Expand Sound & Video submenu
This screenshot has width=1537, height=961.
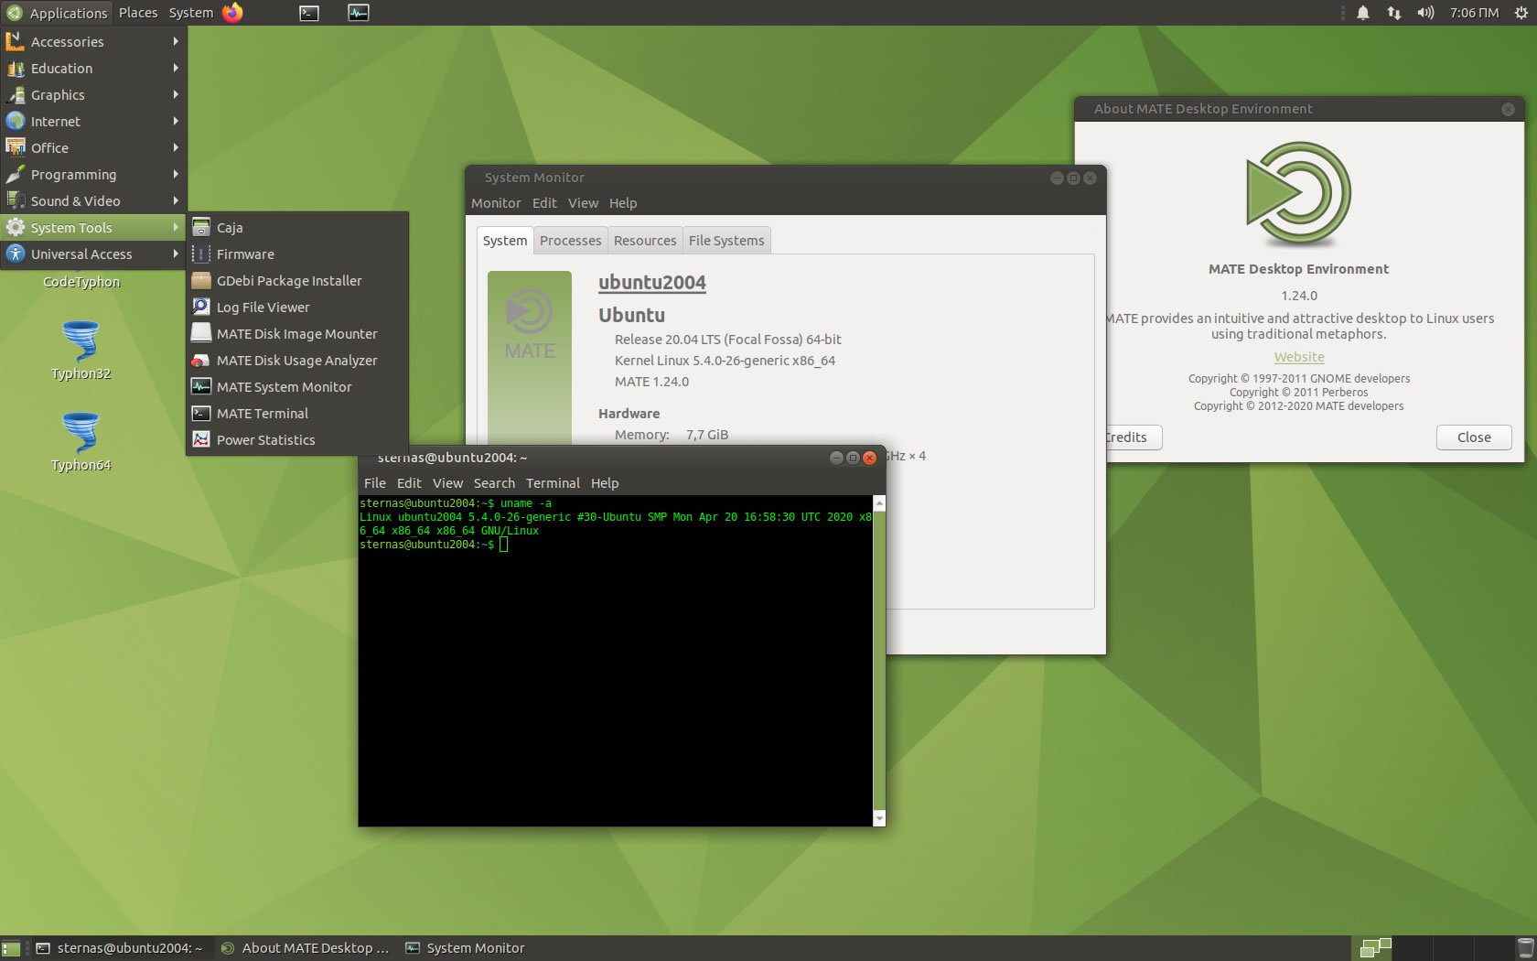point(93,200)
